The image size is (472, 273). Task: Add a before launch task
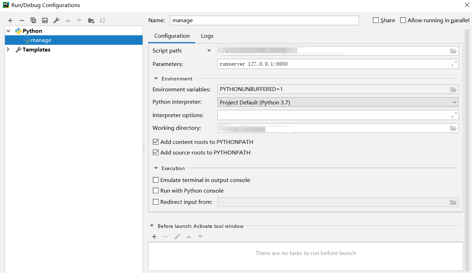click(x=154, y=237)
